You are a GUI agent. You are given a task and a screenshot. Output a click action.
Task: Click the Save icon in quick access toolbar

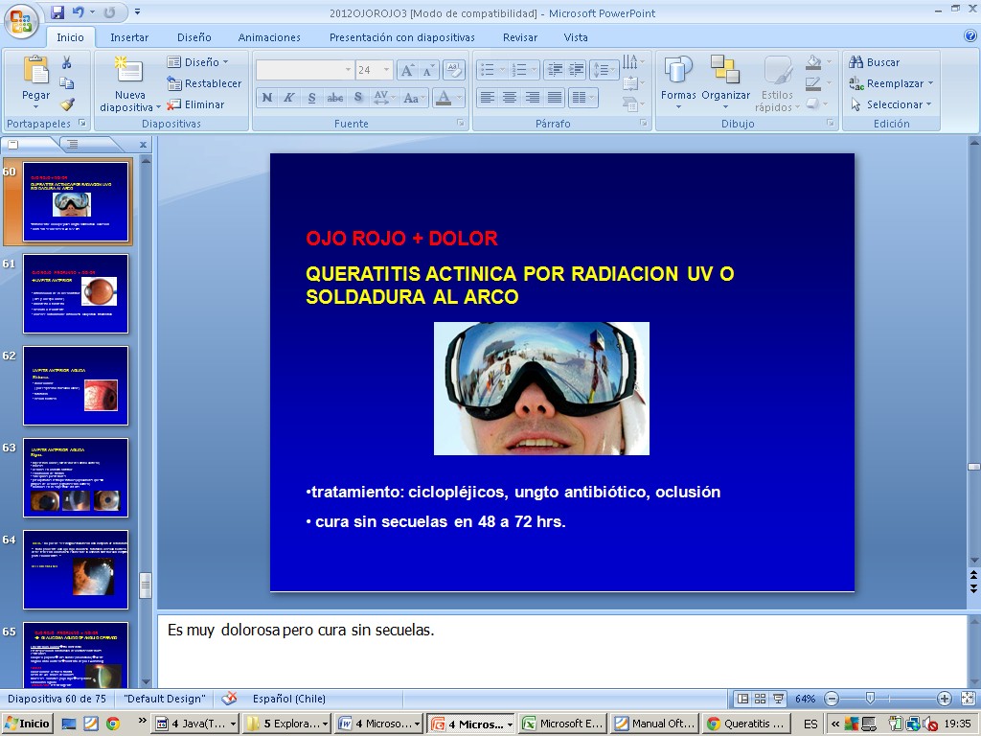tap(57, 12)
